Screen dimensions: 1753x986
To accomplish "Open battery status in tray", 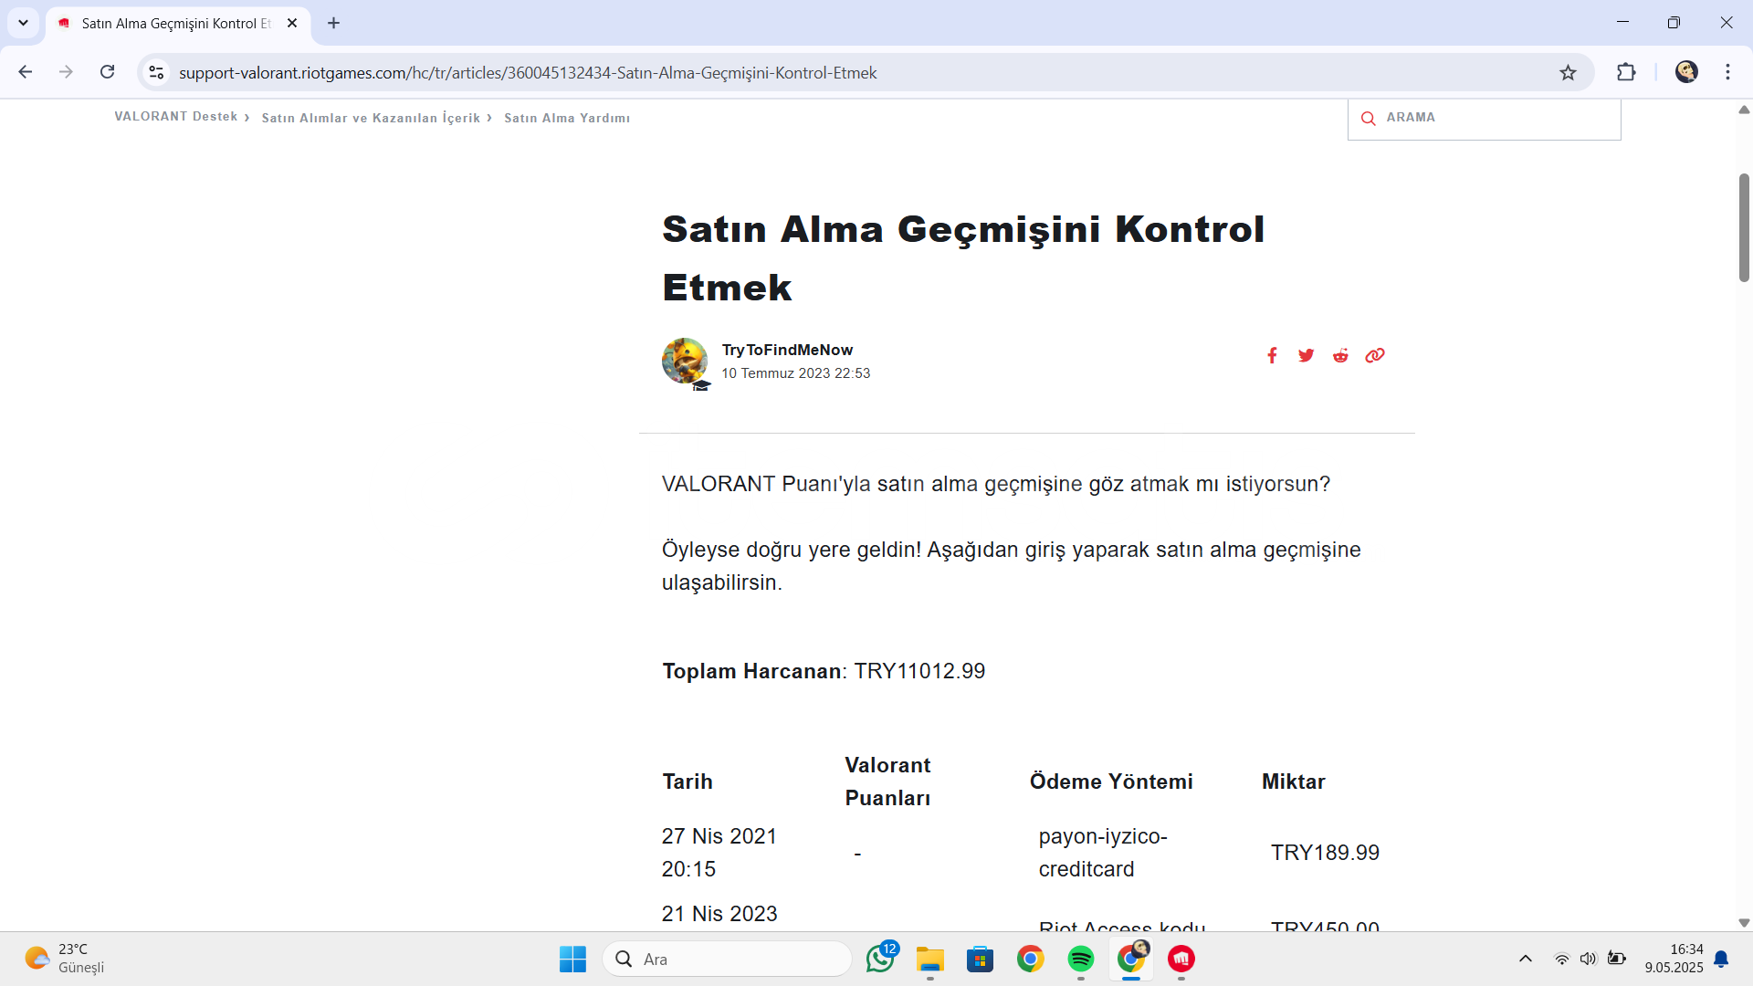I will point(1617,959).
